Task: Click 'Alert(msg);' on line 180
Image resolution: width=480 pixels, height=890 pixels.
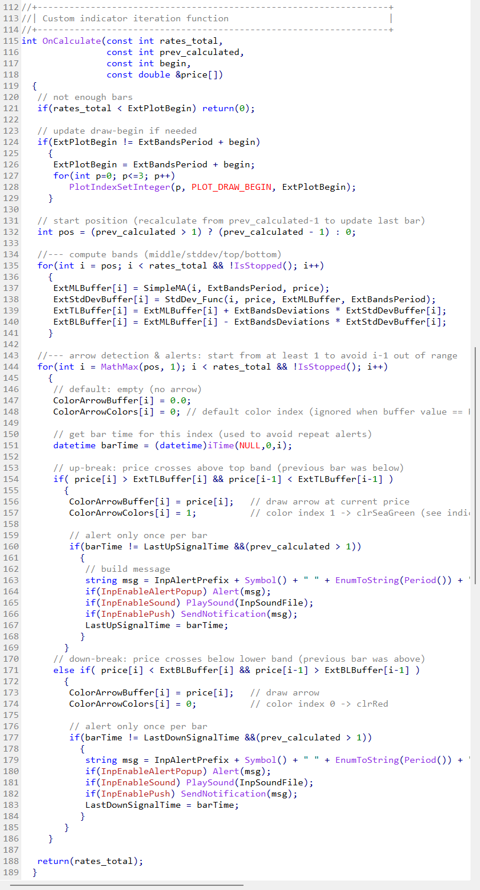Action: pyautogui.click(x=242, y=771)
